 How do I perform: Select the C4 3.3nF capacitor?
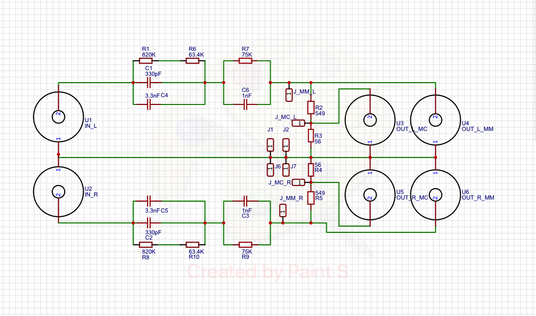[149, 104]
